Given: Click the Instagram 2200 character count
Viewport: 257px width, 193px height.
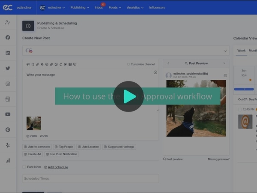Looking at the screenshot, I should 32,136.
